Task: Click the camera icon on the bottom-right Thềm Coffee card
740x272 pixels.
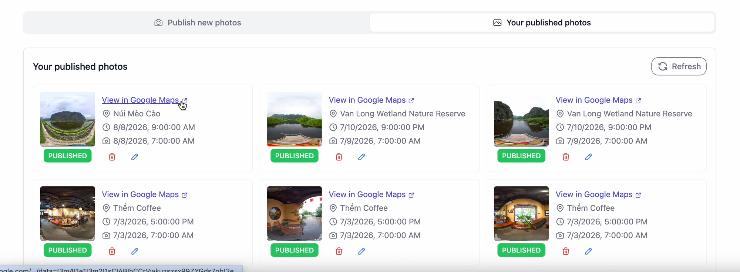Action: pos(560,235)
